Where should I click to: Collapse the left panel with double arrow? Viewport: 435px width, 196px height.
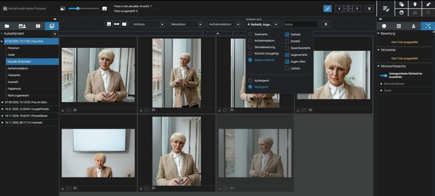tap(55, 19)
